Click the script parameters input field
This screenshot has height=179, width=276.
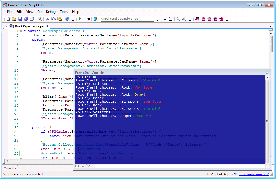[x=127, y=19]
